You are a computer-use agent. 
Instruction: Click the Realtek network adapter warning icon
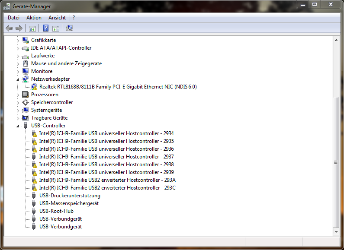[34, 87]
